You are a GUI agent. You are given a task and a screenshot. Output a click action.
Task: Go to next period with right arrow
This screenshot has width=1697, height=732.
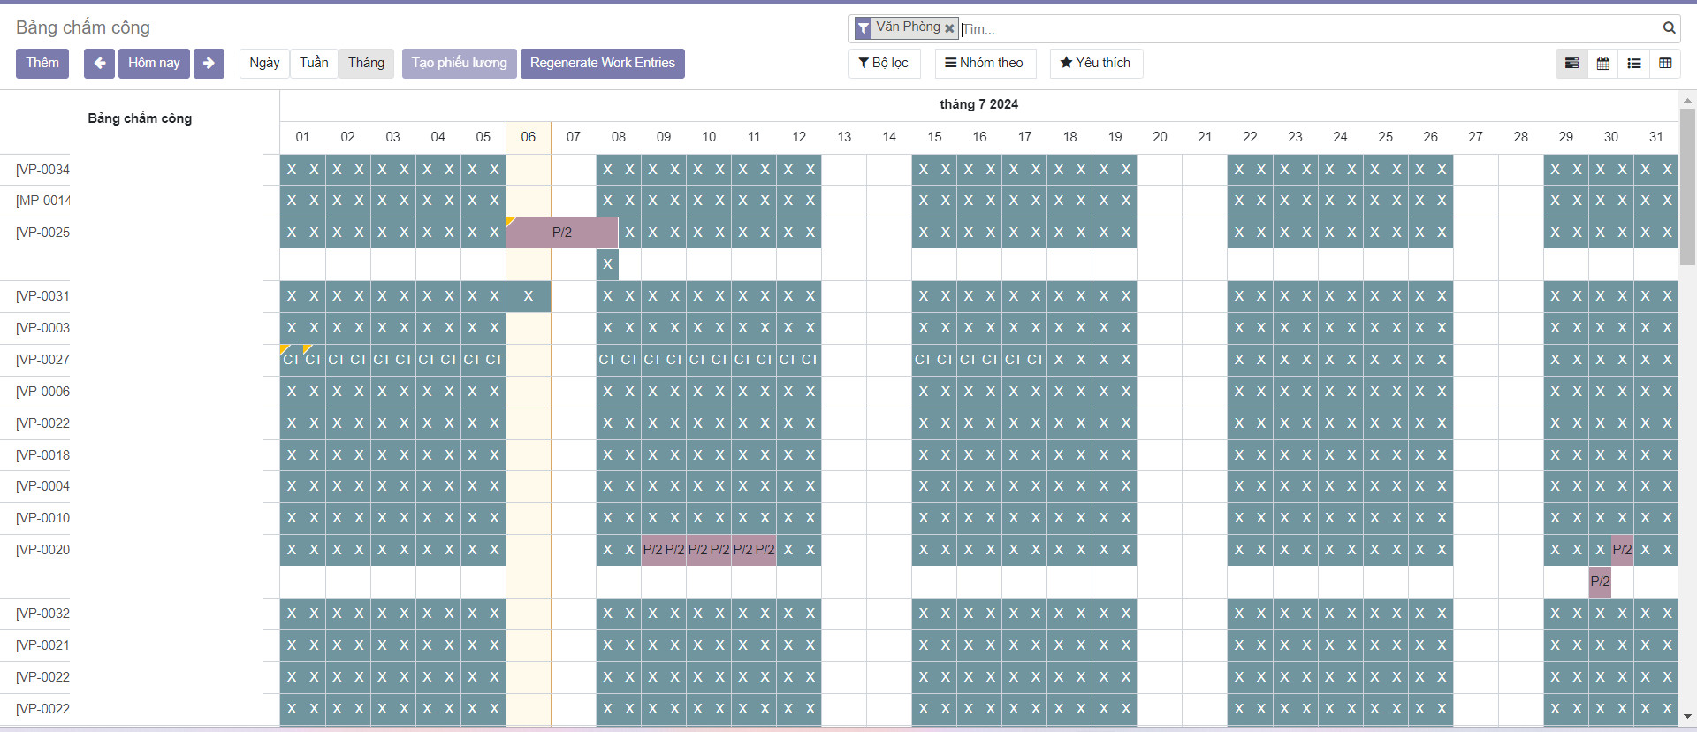(209, 63)
